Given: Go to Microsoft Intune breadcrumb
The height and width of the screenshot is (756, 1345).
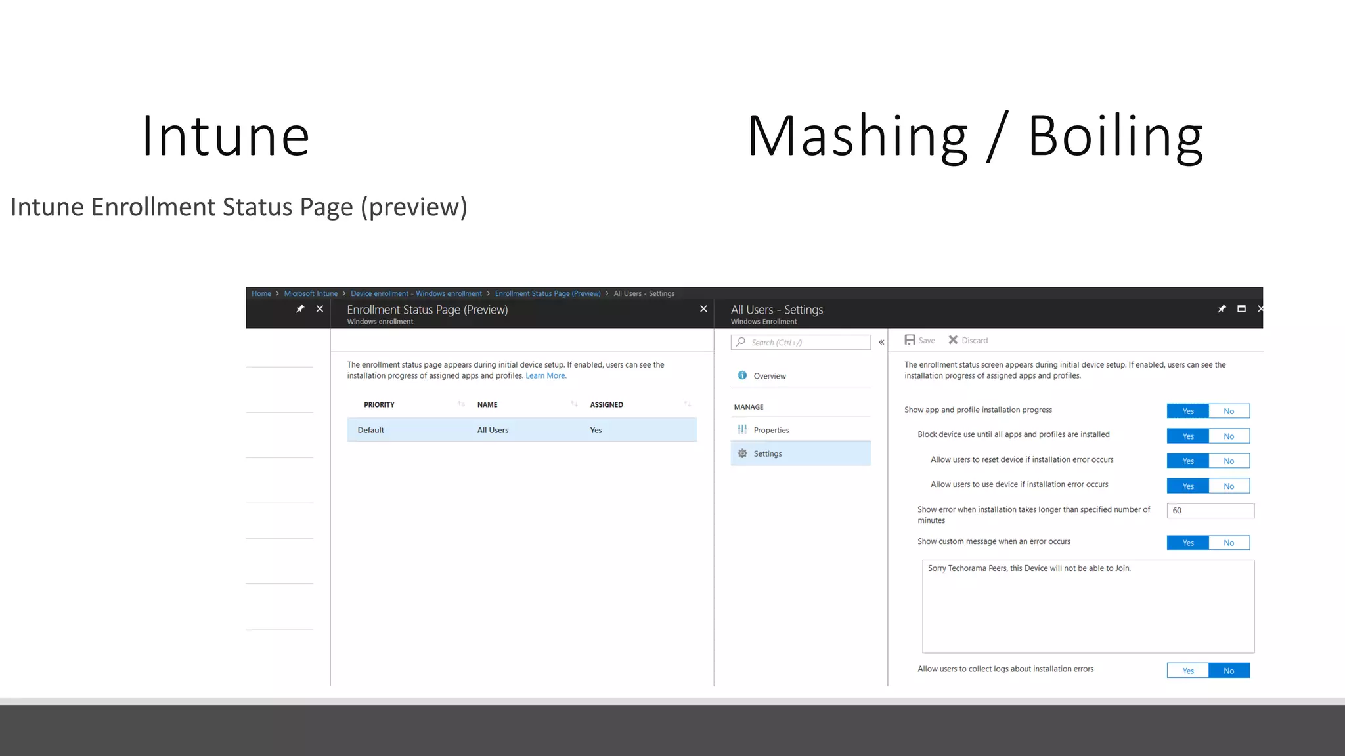Looking at the screenshot, I should 311,293.
